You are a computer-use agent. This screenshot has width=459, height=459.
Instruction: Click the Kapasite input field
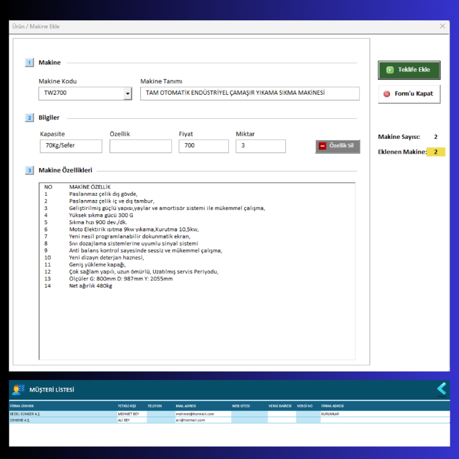pos(71,146)
